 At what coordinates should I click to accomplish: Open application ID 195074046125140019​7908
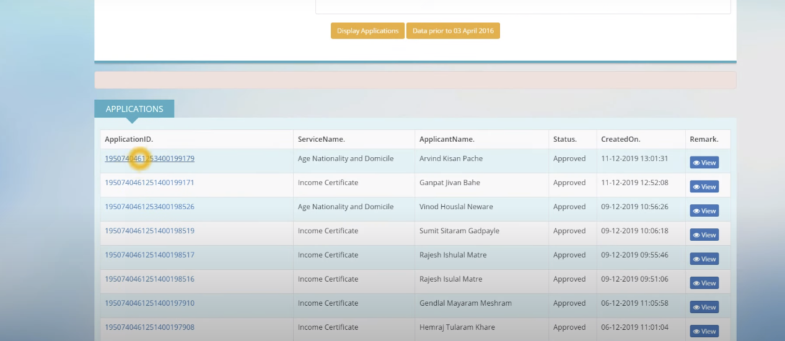pos(149,327)
